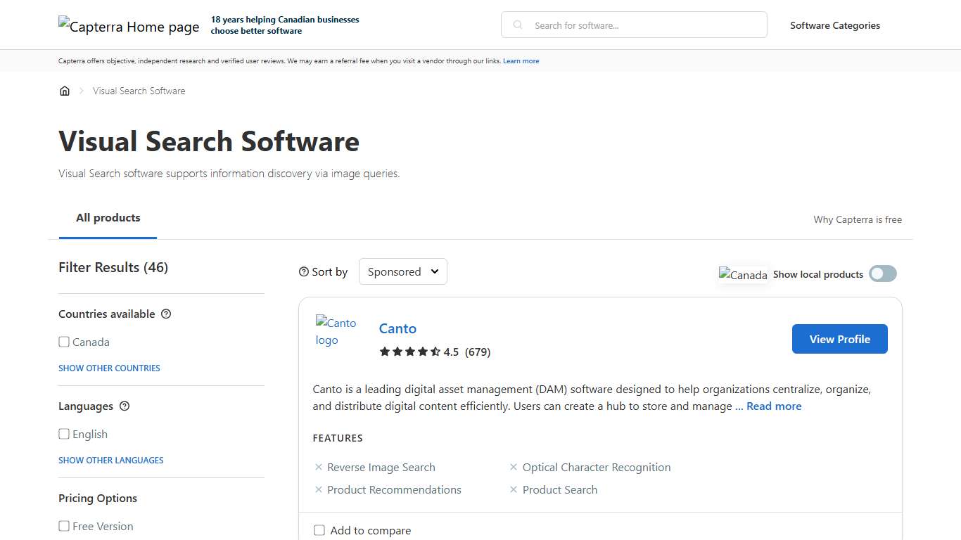The image size is (961, 540).
Task: Click the View Profile button for Canto
Action: [839, 338]
